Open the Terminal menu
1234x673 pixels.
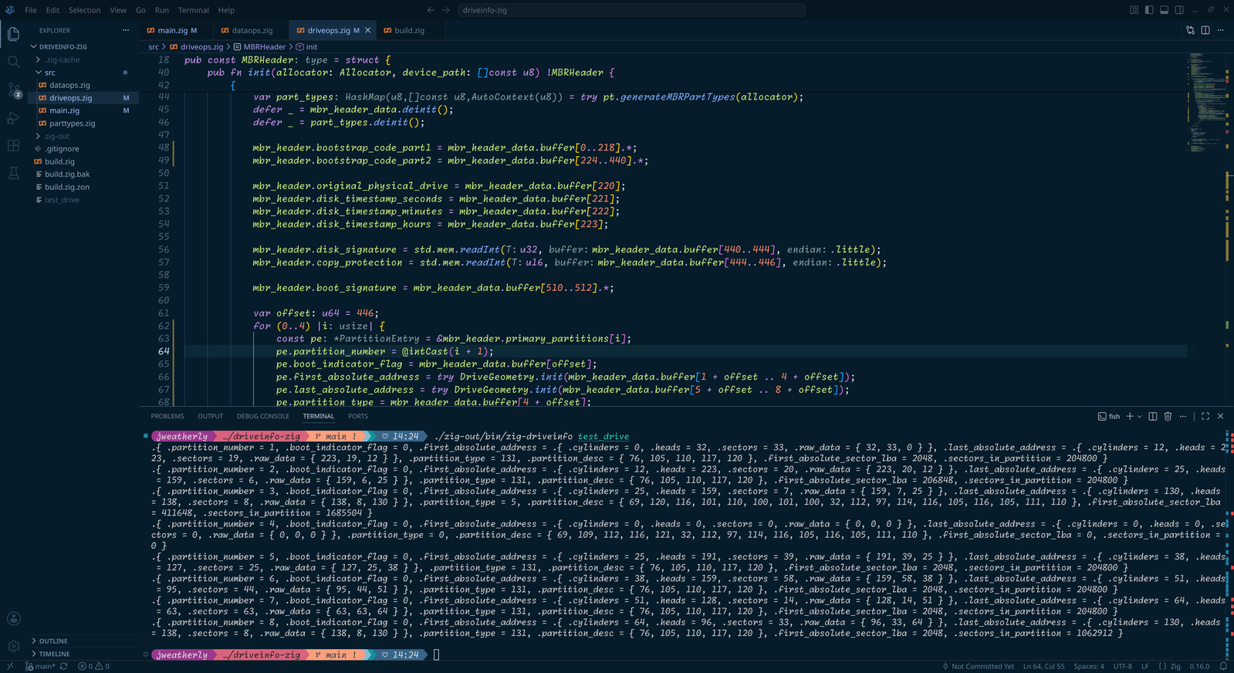click(193, 10)
